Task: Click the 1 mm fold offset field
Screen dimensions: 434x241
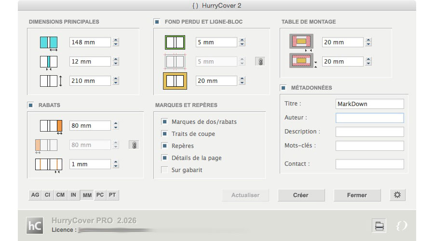Action: point(90,164)
